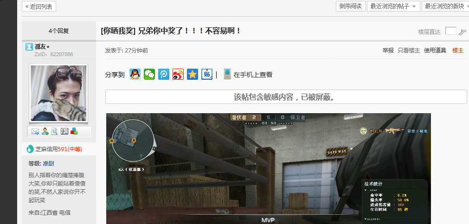Click the 4个回复 reply count
The image size is (469, 224).
(58, 31)
